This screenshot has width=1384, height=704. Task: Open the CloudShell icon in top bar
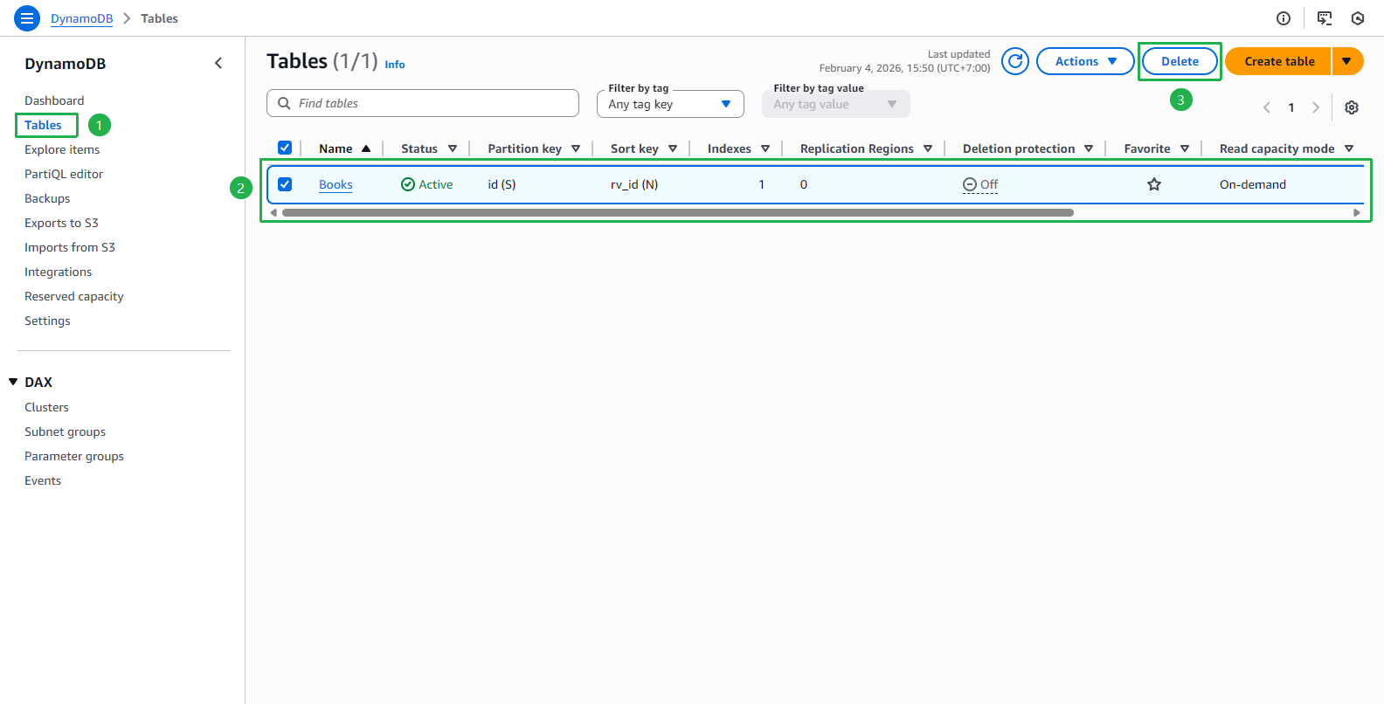point(1325,18)
